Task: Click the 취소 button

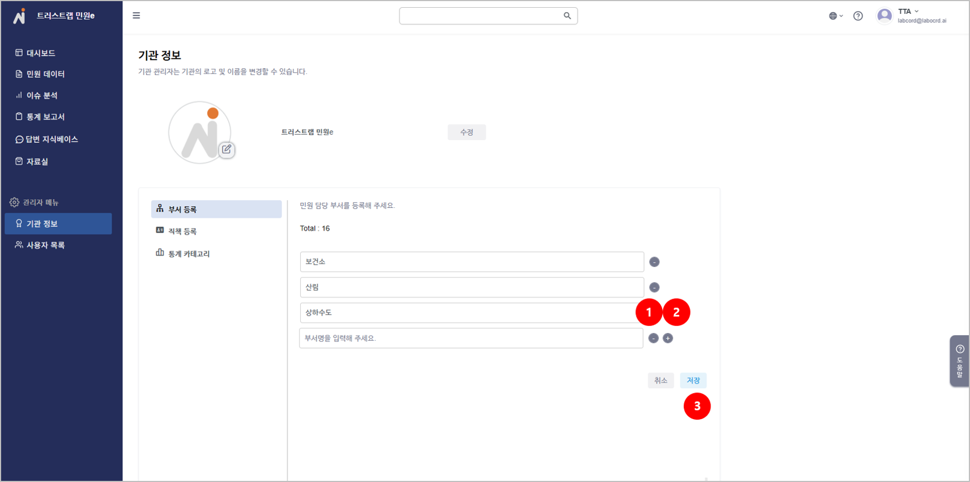Action: 661,380
